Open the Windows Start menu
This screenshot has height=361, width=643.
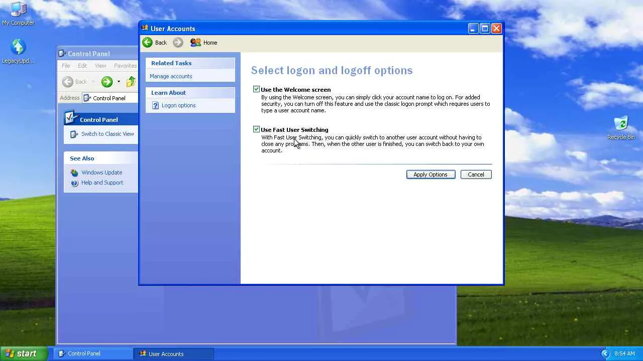click(24, 353)
